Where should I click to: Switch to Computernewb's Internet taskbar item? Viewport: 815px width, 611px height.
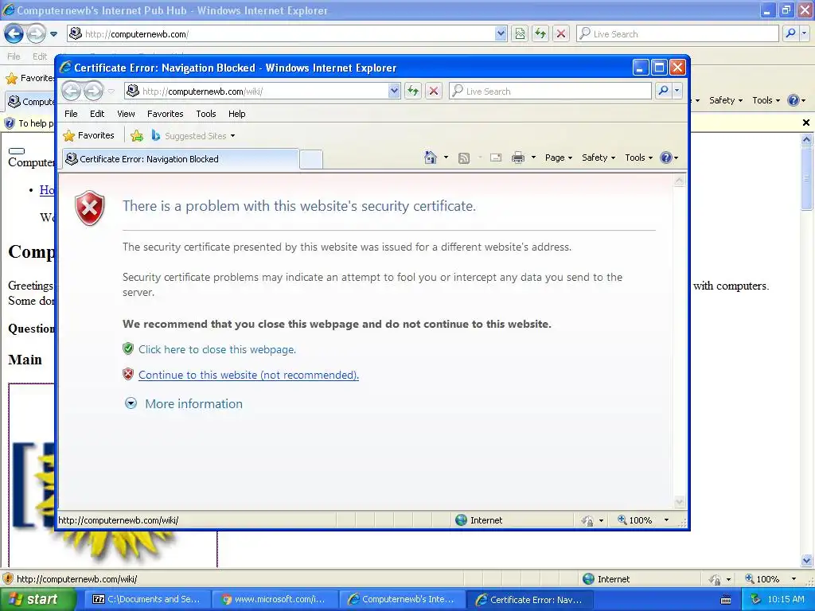tap(402, 600)
